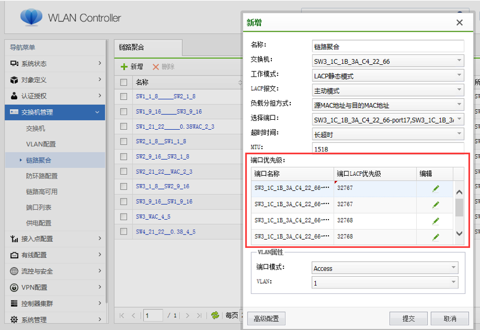Tick the checkbox for SW3_WAC_4_5 row
The height and width of the screenshot is (330, 480).
coord(124,216)
